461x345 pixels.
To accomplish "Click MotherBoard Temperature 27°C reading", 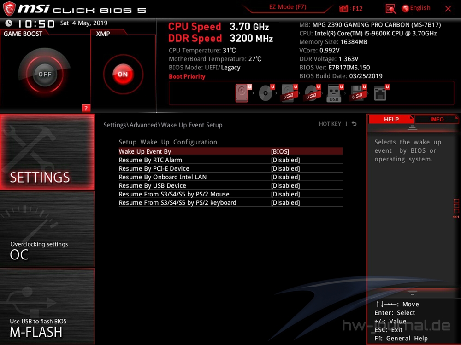I will point(215,59).
